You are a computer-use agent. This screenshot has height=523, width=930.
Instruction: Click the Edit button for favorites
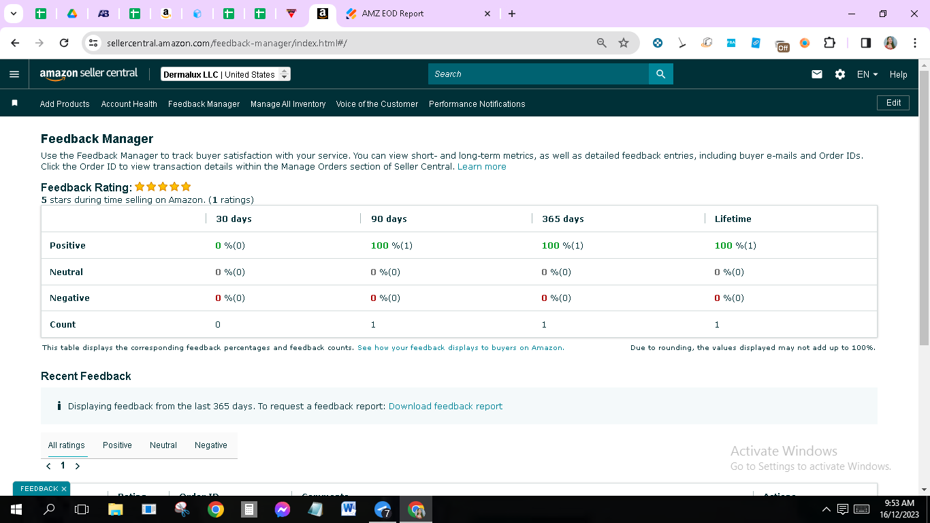pos(893,103)
